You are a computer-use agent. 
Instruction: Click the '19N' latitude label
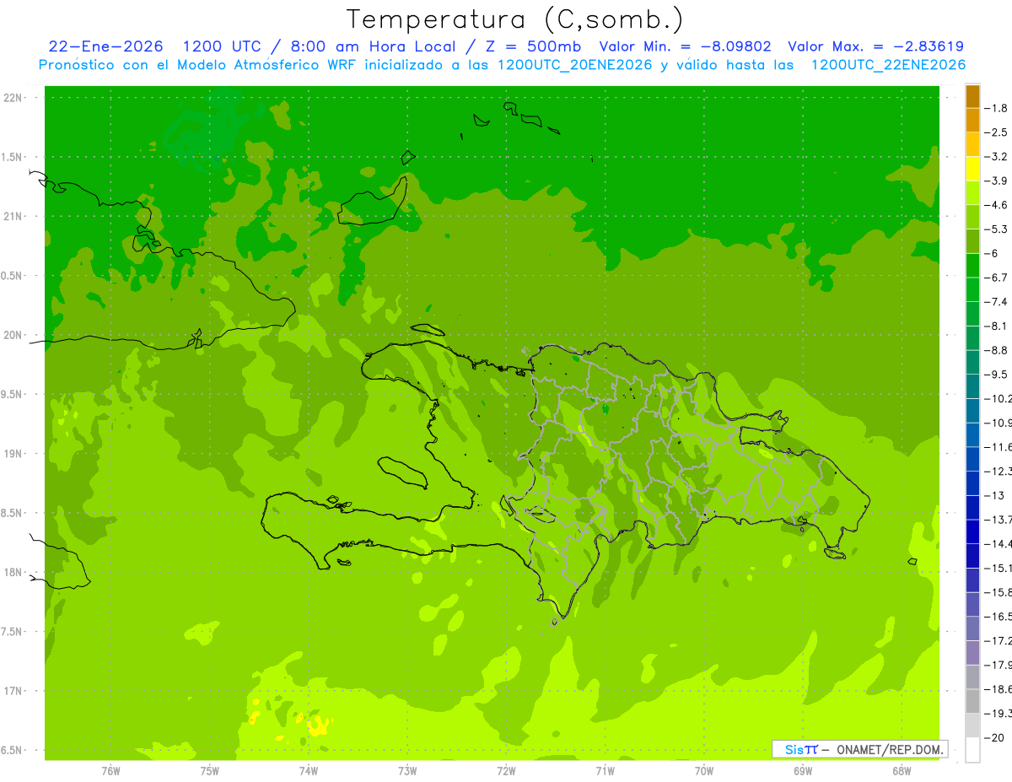click(x=13, y=454)
